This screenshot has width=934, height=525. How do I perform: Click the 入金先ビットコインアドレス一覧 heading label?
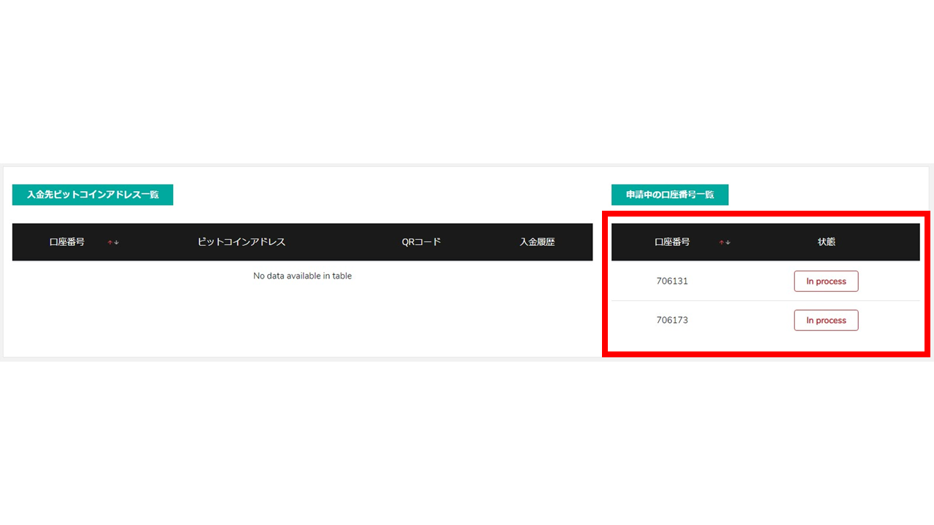click(93, 195)
